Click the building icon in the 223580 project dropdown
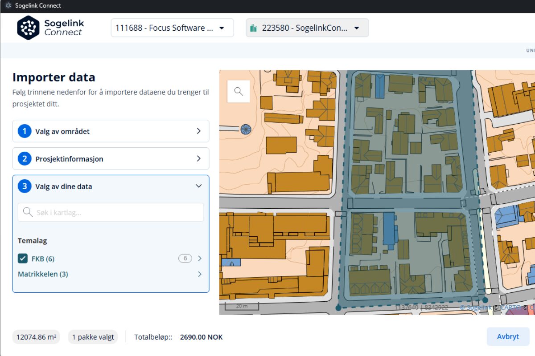Screen dimensions: 535x356 point(254,28)
